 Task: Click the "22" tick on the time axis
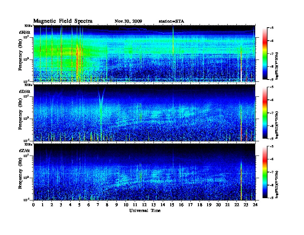pyautogui.click(x=237, y=205)
